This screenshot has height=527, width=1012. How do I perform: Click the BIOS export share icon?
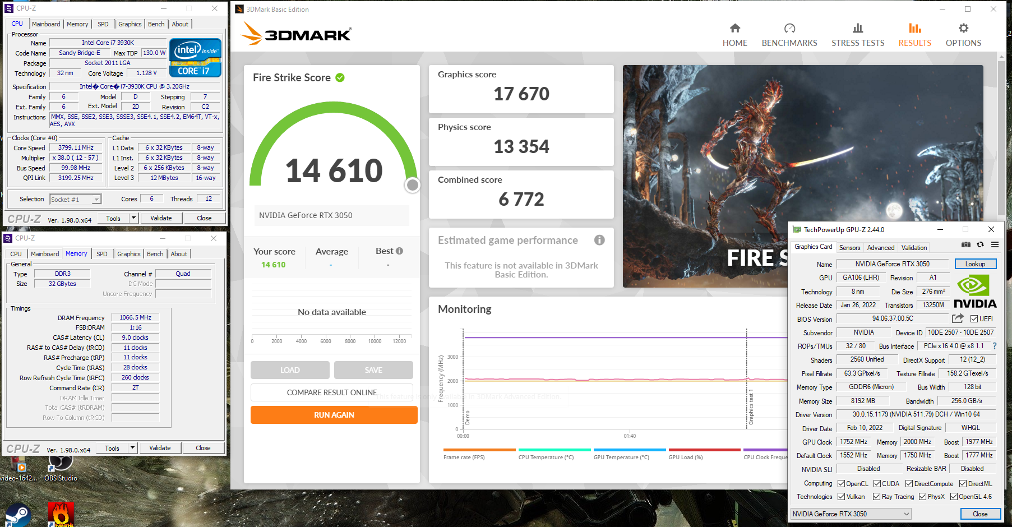point(958,318)
